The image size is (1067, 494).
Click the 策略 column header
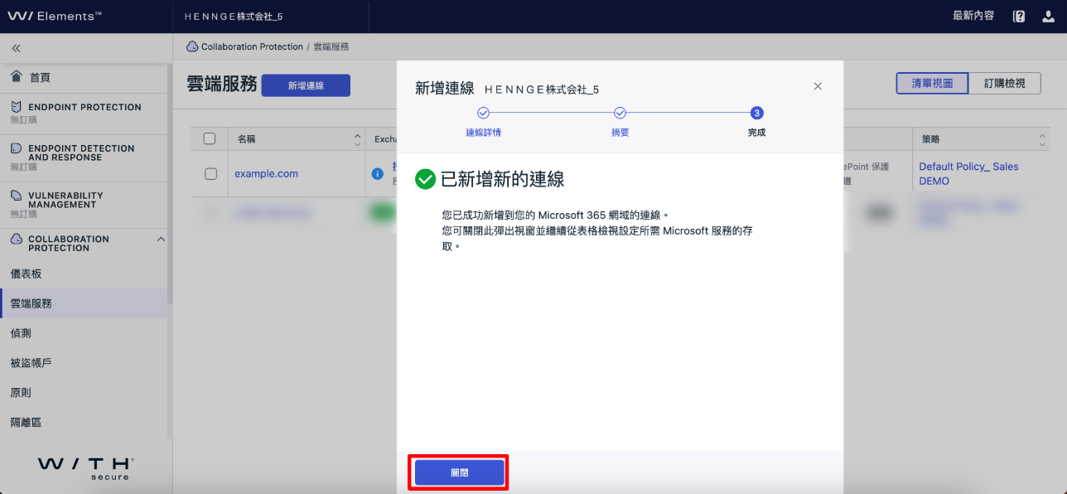point(929,139)
